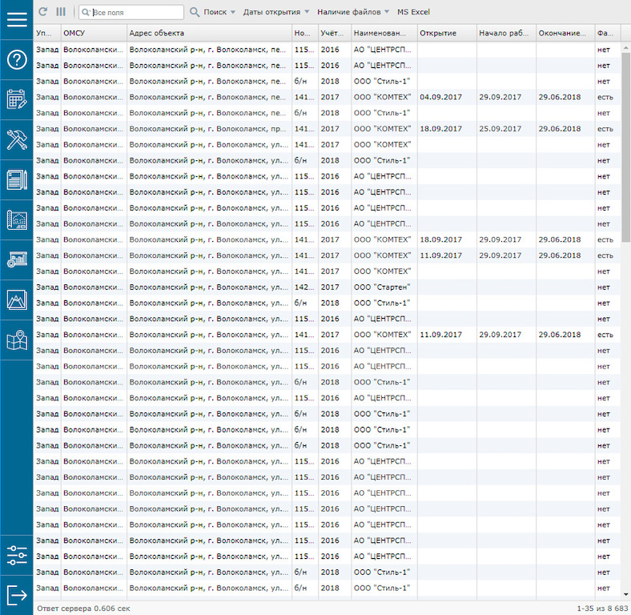The width and height of the screenshot is (631, 615).
Task: Expand the Поиск dropdown
Action: pos(214,12)
